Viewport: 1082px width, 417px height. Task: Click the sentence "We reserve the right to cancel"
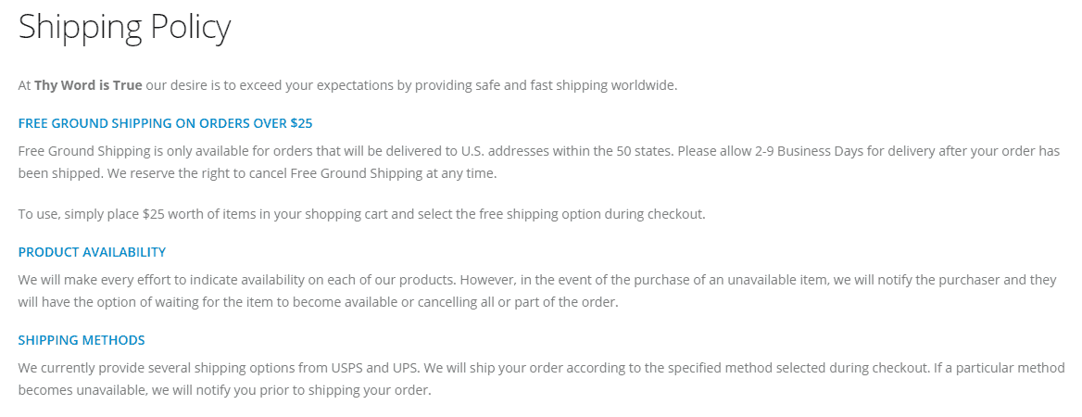[x=302, y=173]
